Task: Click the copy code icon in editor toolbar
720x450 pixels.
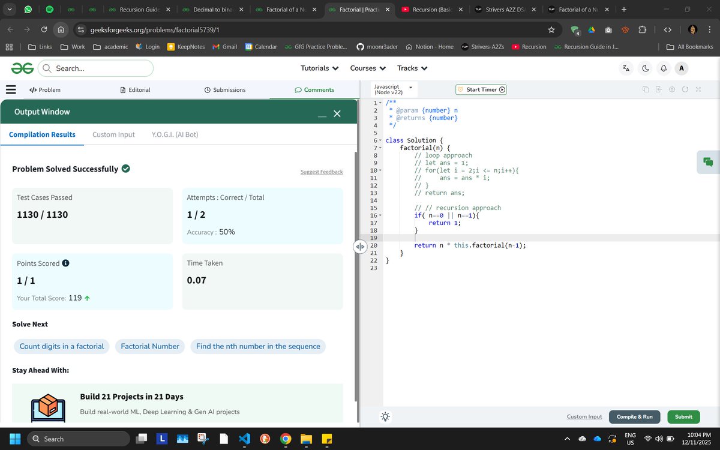Action: 646,89
